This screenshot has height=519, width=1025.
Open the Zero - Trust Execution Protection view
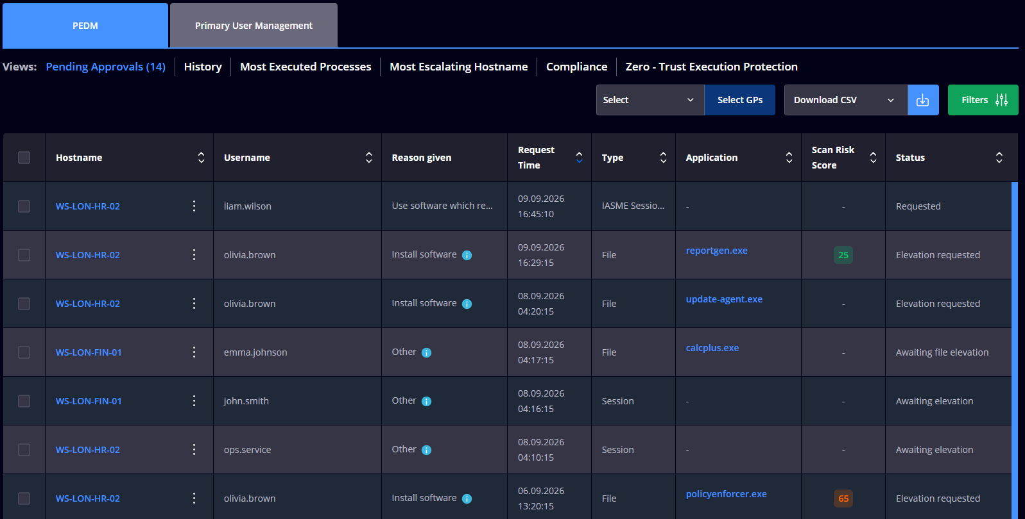tap(712, 67)
